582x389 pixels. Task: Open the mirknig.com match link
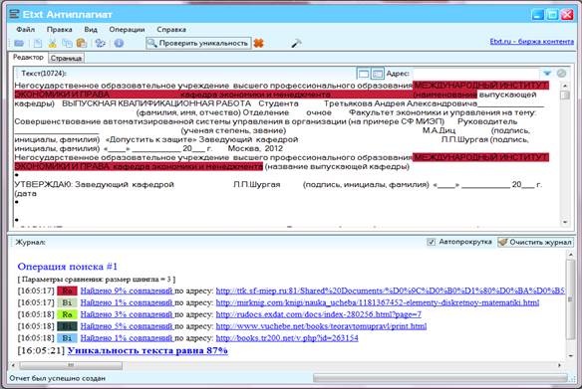(378, 302)
